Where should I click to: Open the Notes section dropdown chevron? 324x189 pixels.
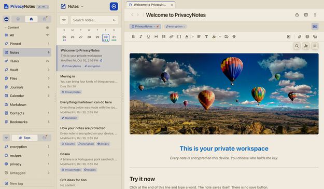pos(82,7)
